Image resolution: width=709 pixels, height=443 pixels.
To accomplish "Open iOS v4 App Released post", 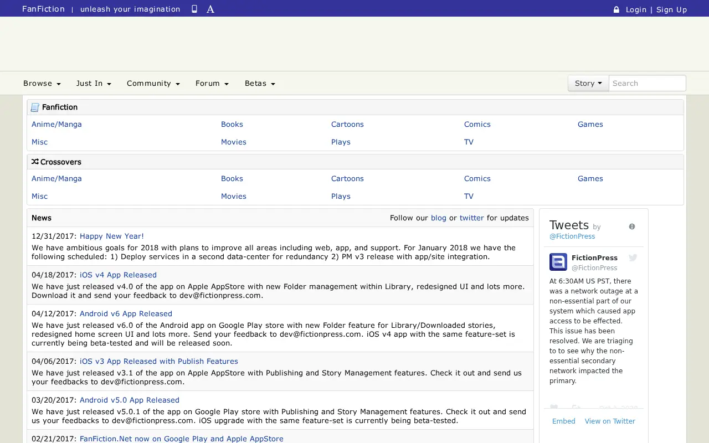I will [x=118, y=275].
